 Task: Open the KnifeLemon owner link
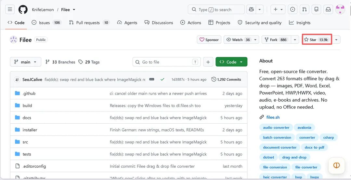[x=43, y=10]
